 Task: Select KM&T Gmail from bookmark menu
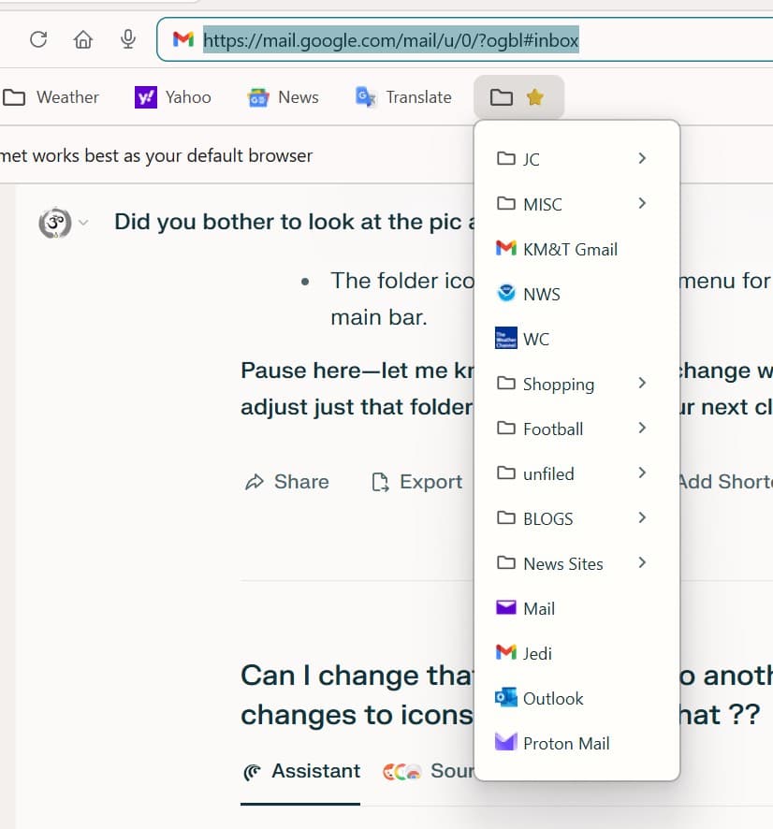tap(569, 250)
